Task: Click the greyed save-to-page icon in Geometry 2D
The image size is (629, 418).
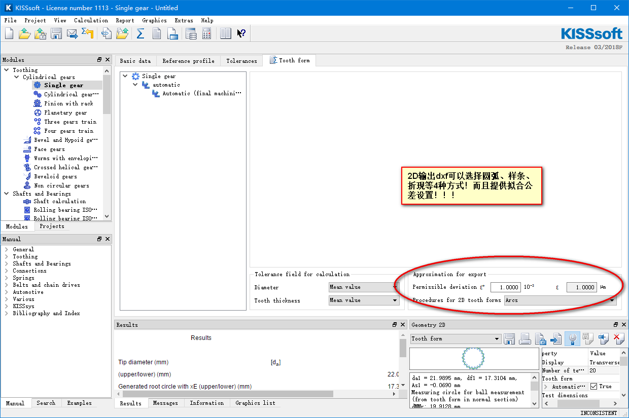Action: 588,338
